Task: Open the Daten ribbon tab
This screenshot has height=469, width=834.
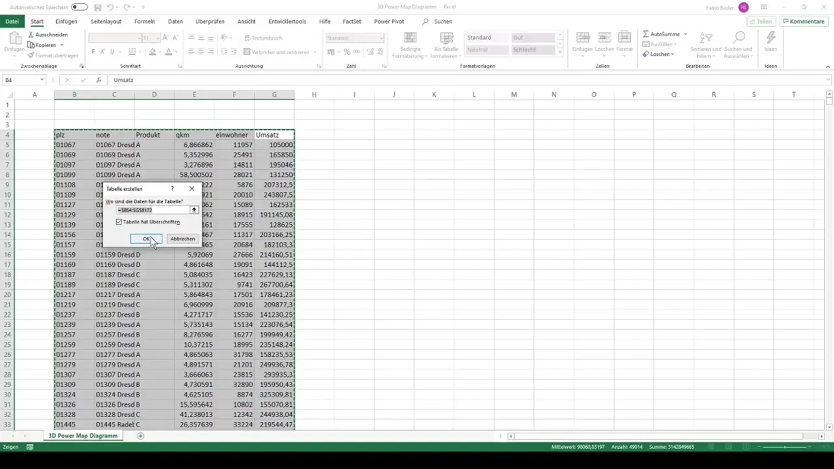Action: point(175,21)
